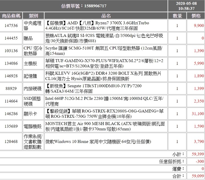Click the 小計 label
The width and height of the screenshot is (205, 180).
point(178,154)
